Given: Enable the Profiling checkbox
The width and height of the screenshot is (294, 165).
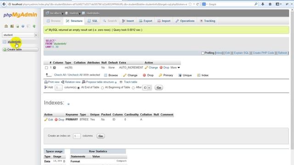Looking at the screenshot, I should point(203,53).
